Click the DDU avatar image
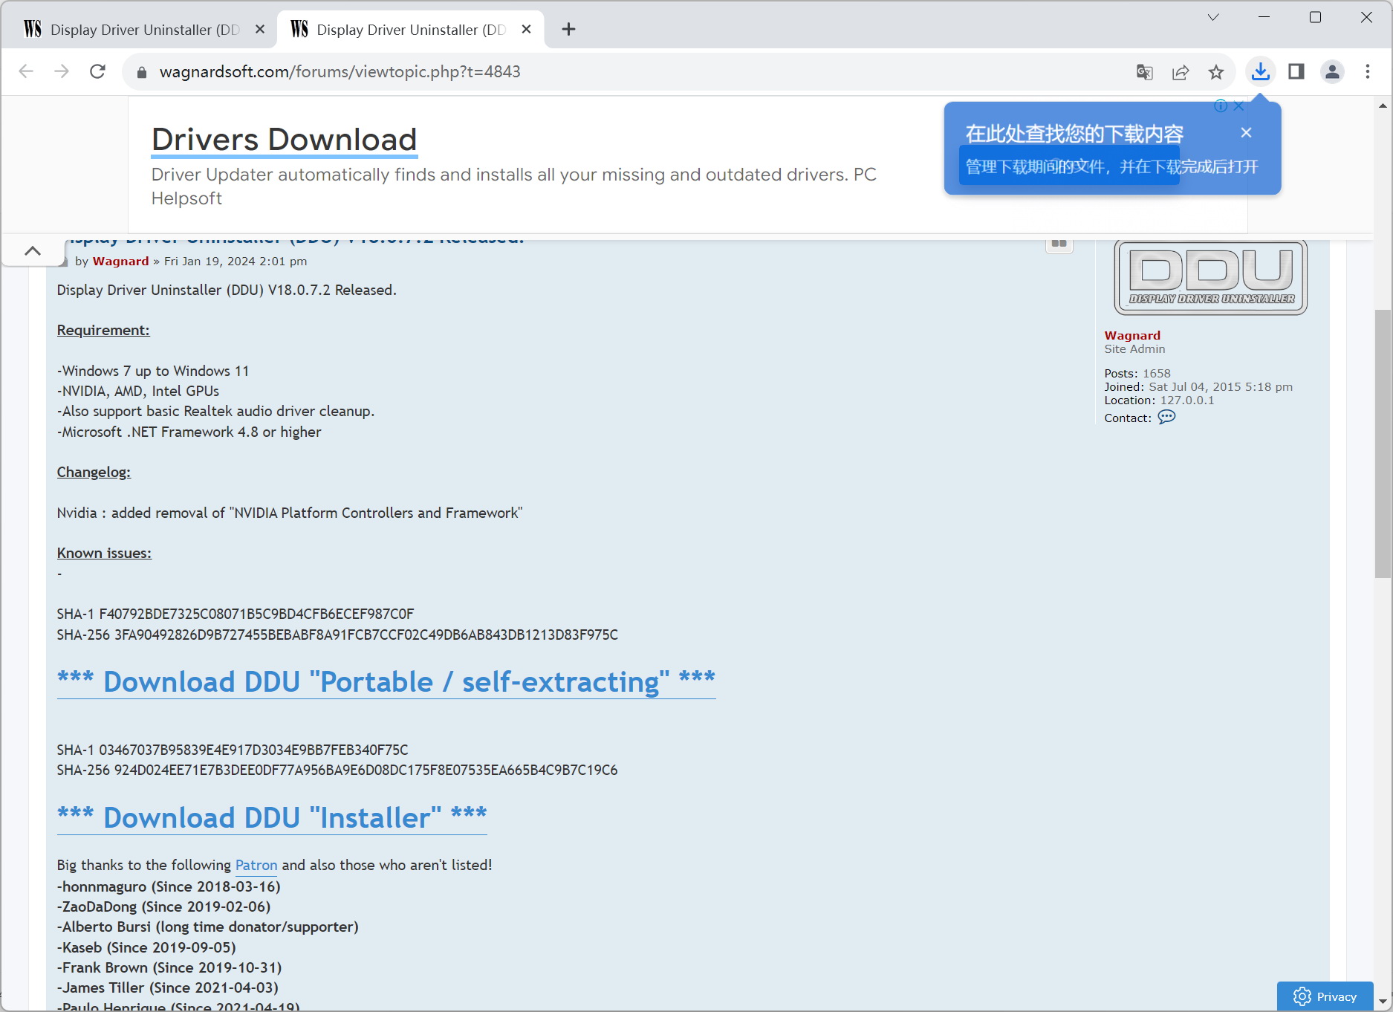 (x=1211, y=277)
